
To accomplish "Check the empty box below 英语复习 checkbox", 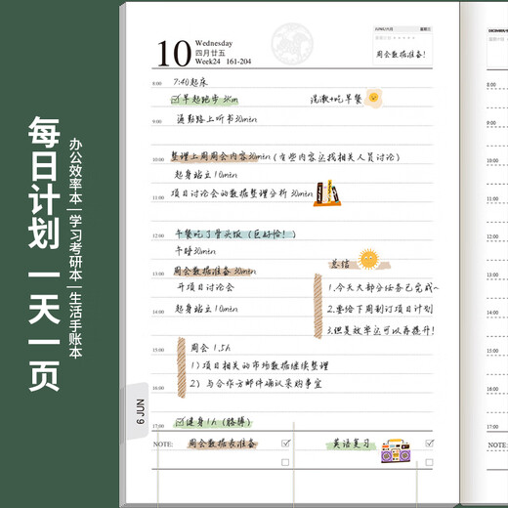I will pos(429,462).
